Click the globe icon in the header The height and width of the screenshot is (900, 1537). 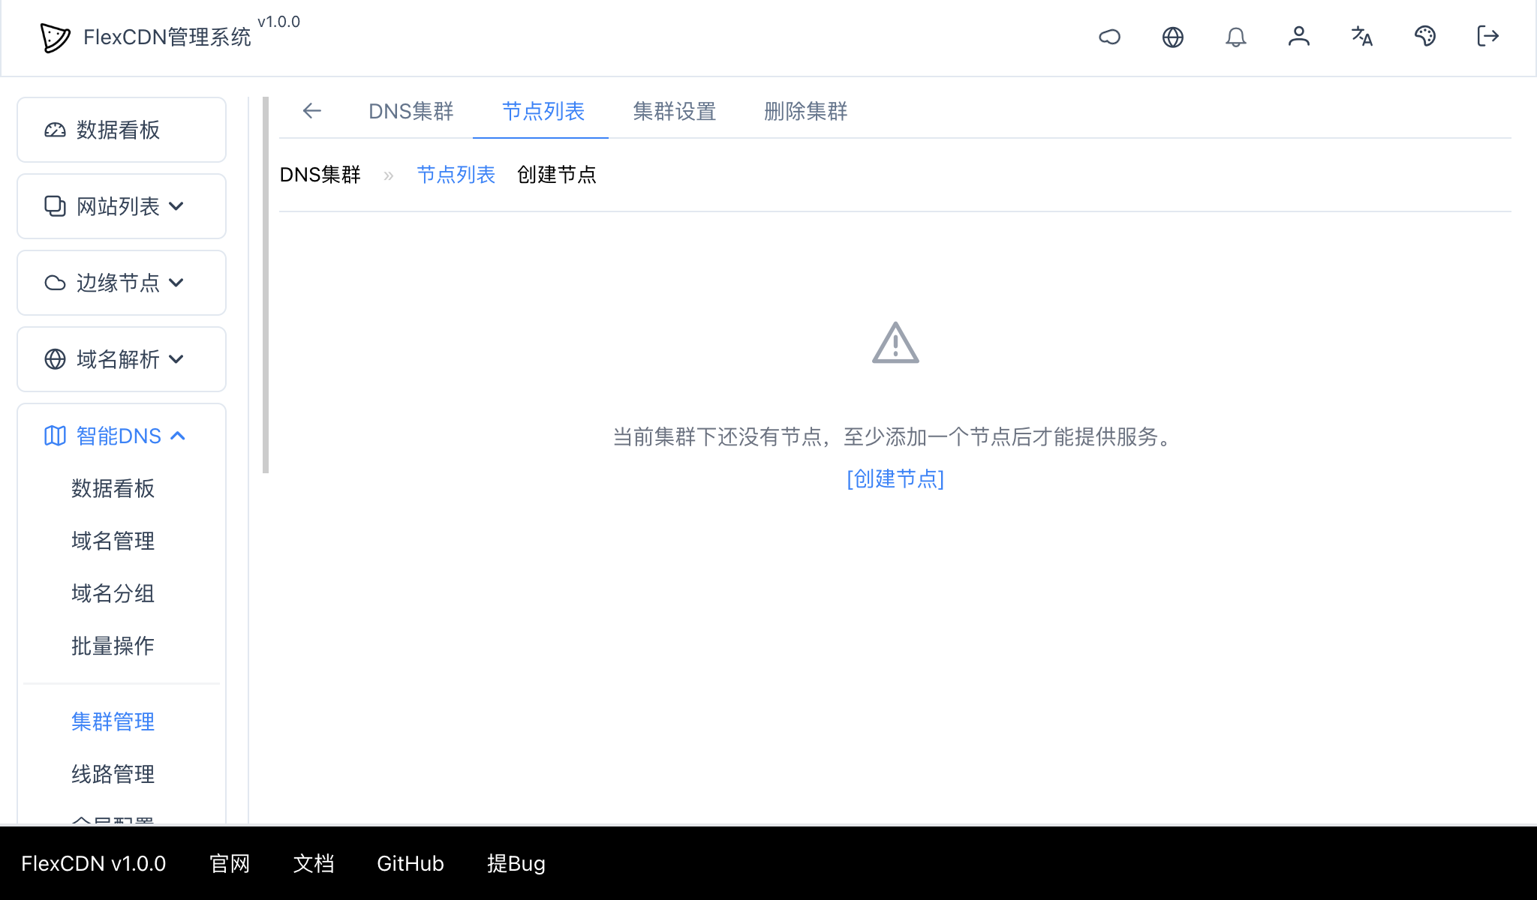pyautogui.click(x=1173, y=37)
